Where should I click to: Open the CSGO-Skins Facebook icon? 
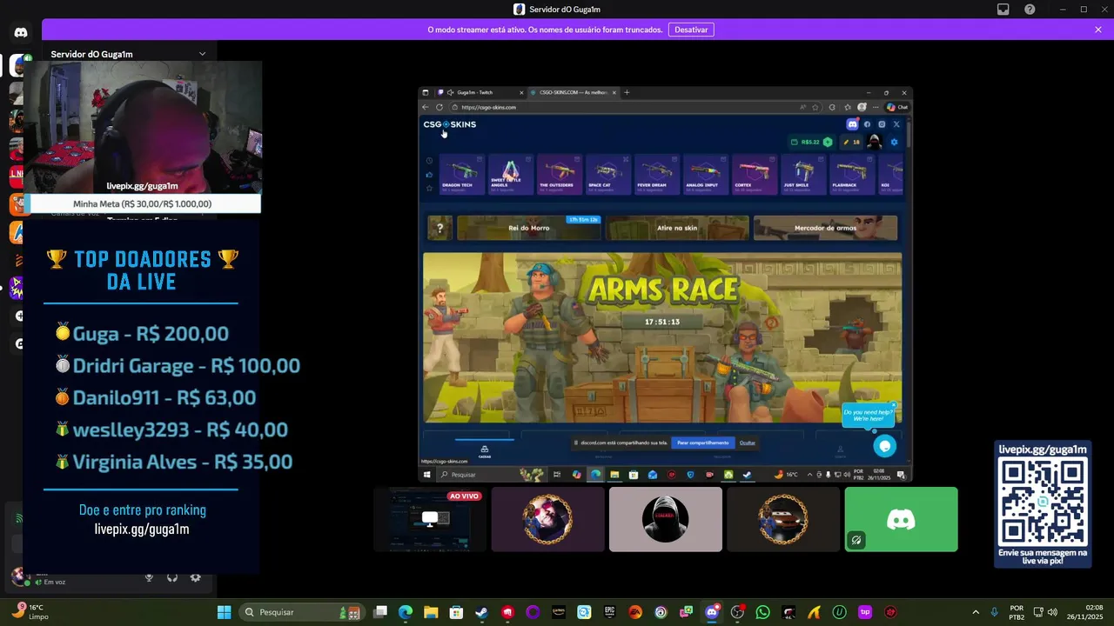(867, 124)
